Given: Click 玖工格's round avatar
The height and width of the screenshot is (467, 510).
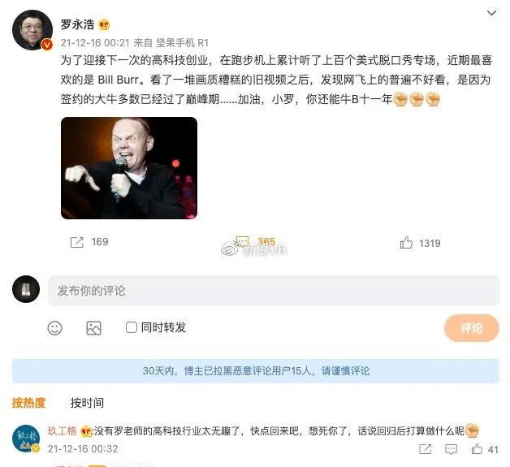Looking at the screenshot, I should click(x=26, y=439).
